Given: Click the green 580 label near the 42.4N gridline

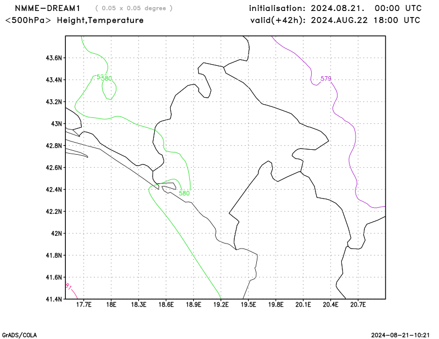Looking at the screenshot, I should [184, 193].
